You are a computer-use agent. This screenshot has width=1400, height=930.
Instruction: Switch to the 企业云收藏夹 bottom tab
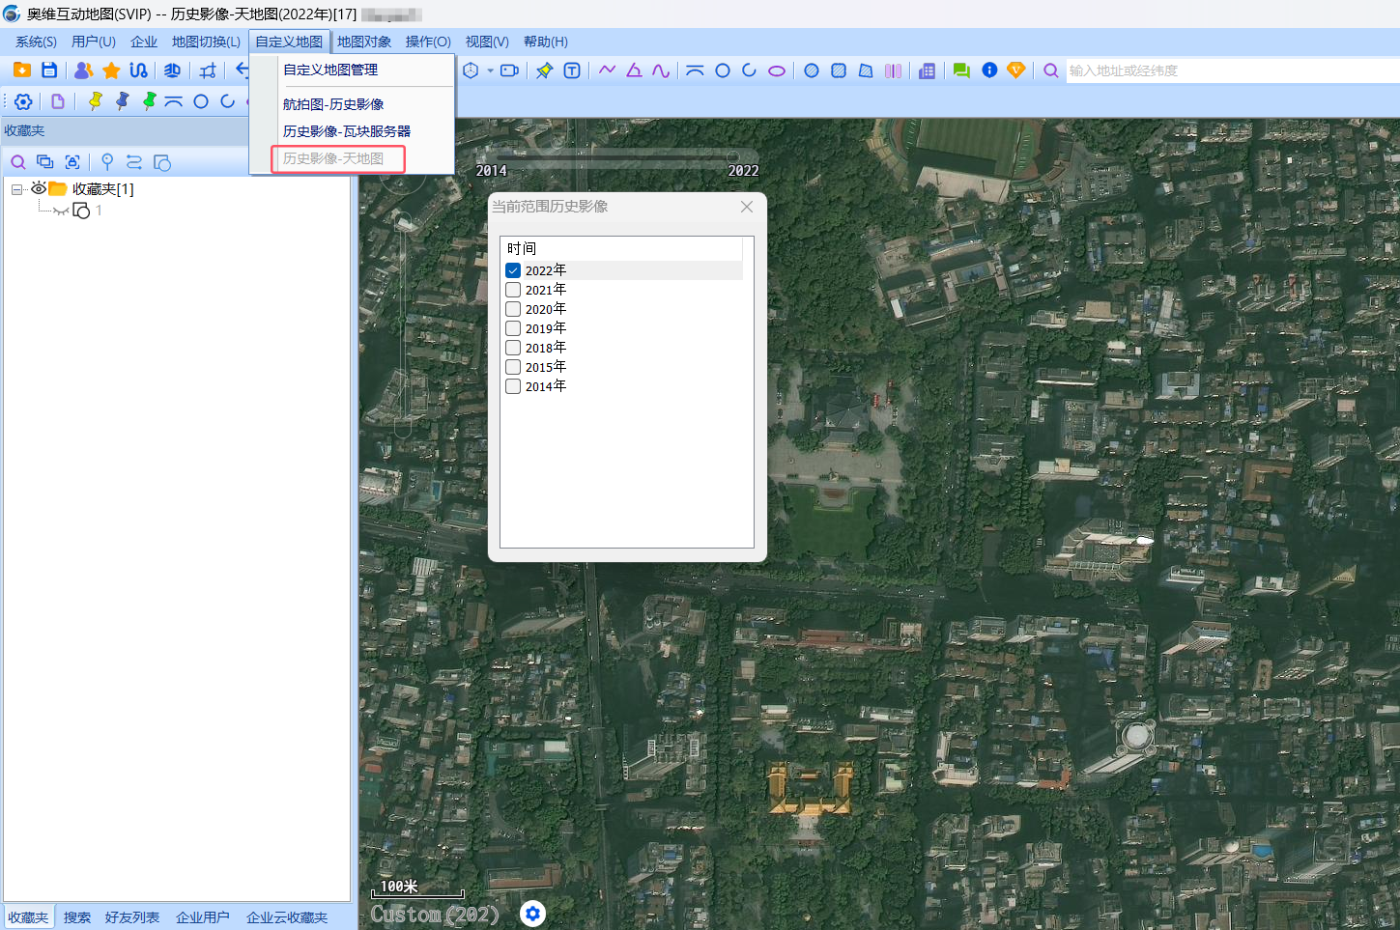[287, 917]
